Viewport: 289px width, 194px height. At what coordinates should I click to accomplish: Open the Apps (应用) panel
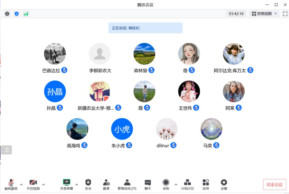click(206, 184)
